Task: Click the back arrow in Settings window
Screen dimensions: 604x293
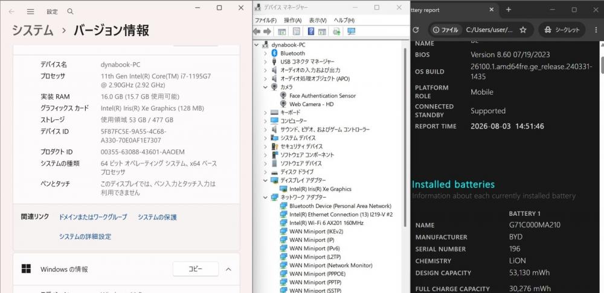Action: 11,11
